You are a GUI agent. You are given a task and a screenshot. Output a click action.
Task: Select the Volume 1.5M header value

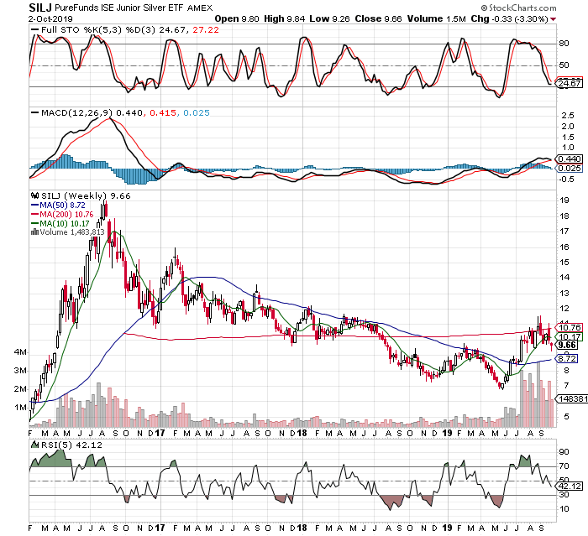point(437,18)
